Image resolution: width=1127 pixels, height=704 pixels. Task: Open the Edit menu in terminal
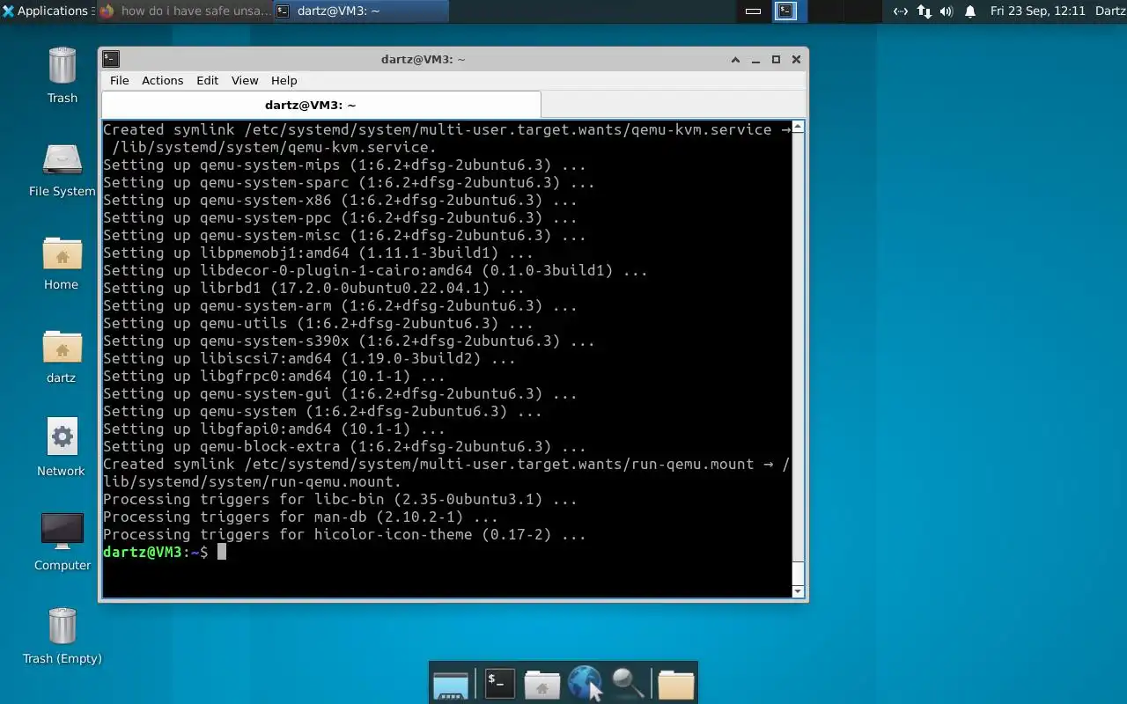(207, 80)
